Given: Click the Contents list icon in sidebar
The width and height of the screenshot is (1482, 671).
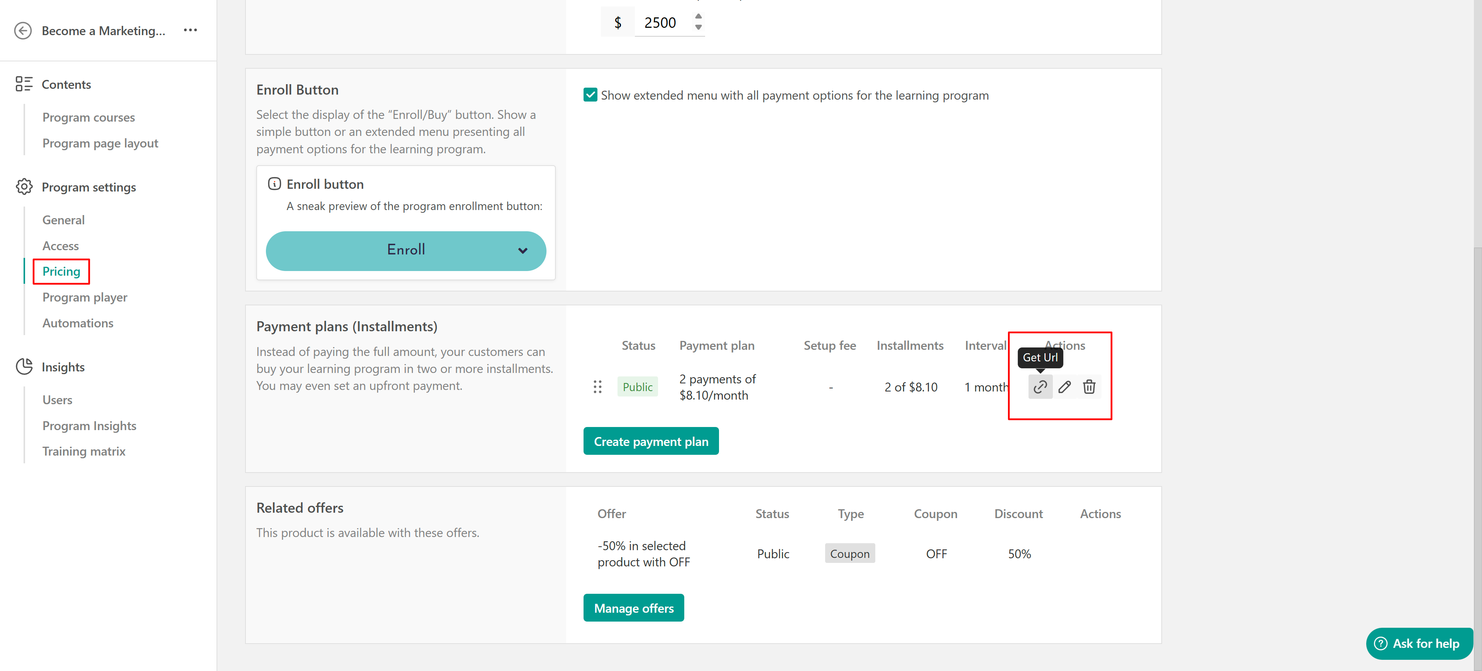Looking at the screenshot, I should [x=24, y=84].
